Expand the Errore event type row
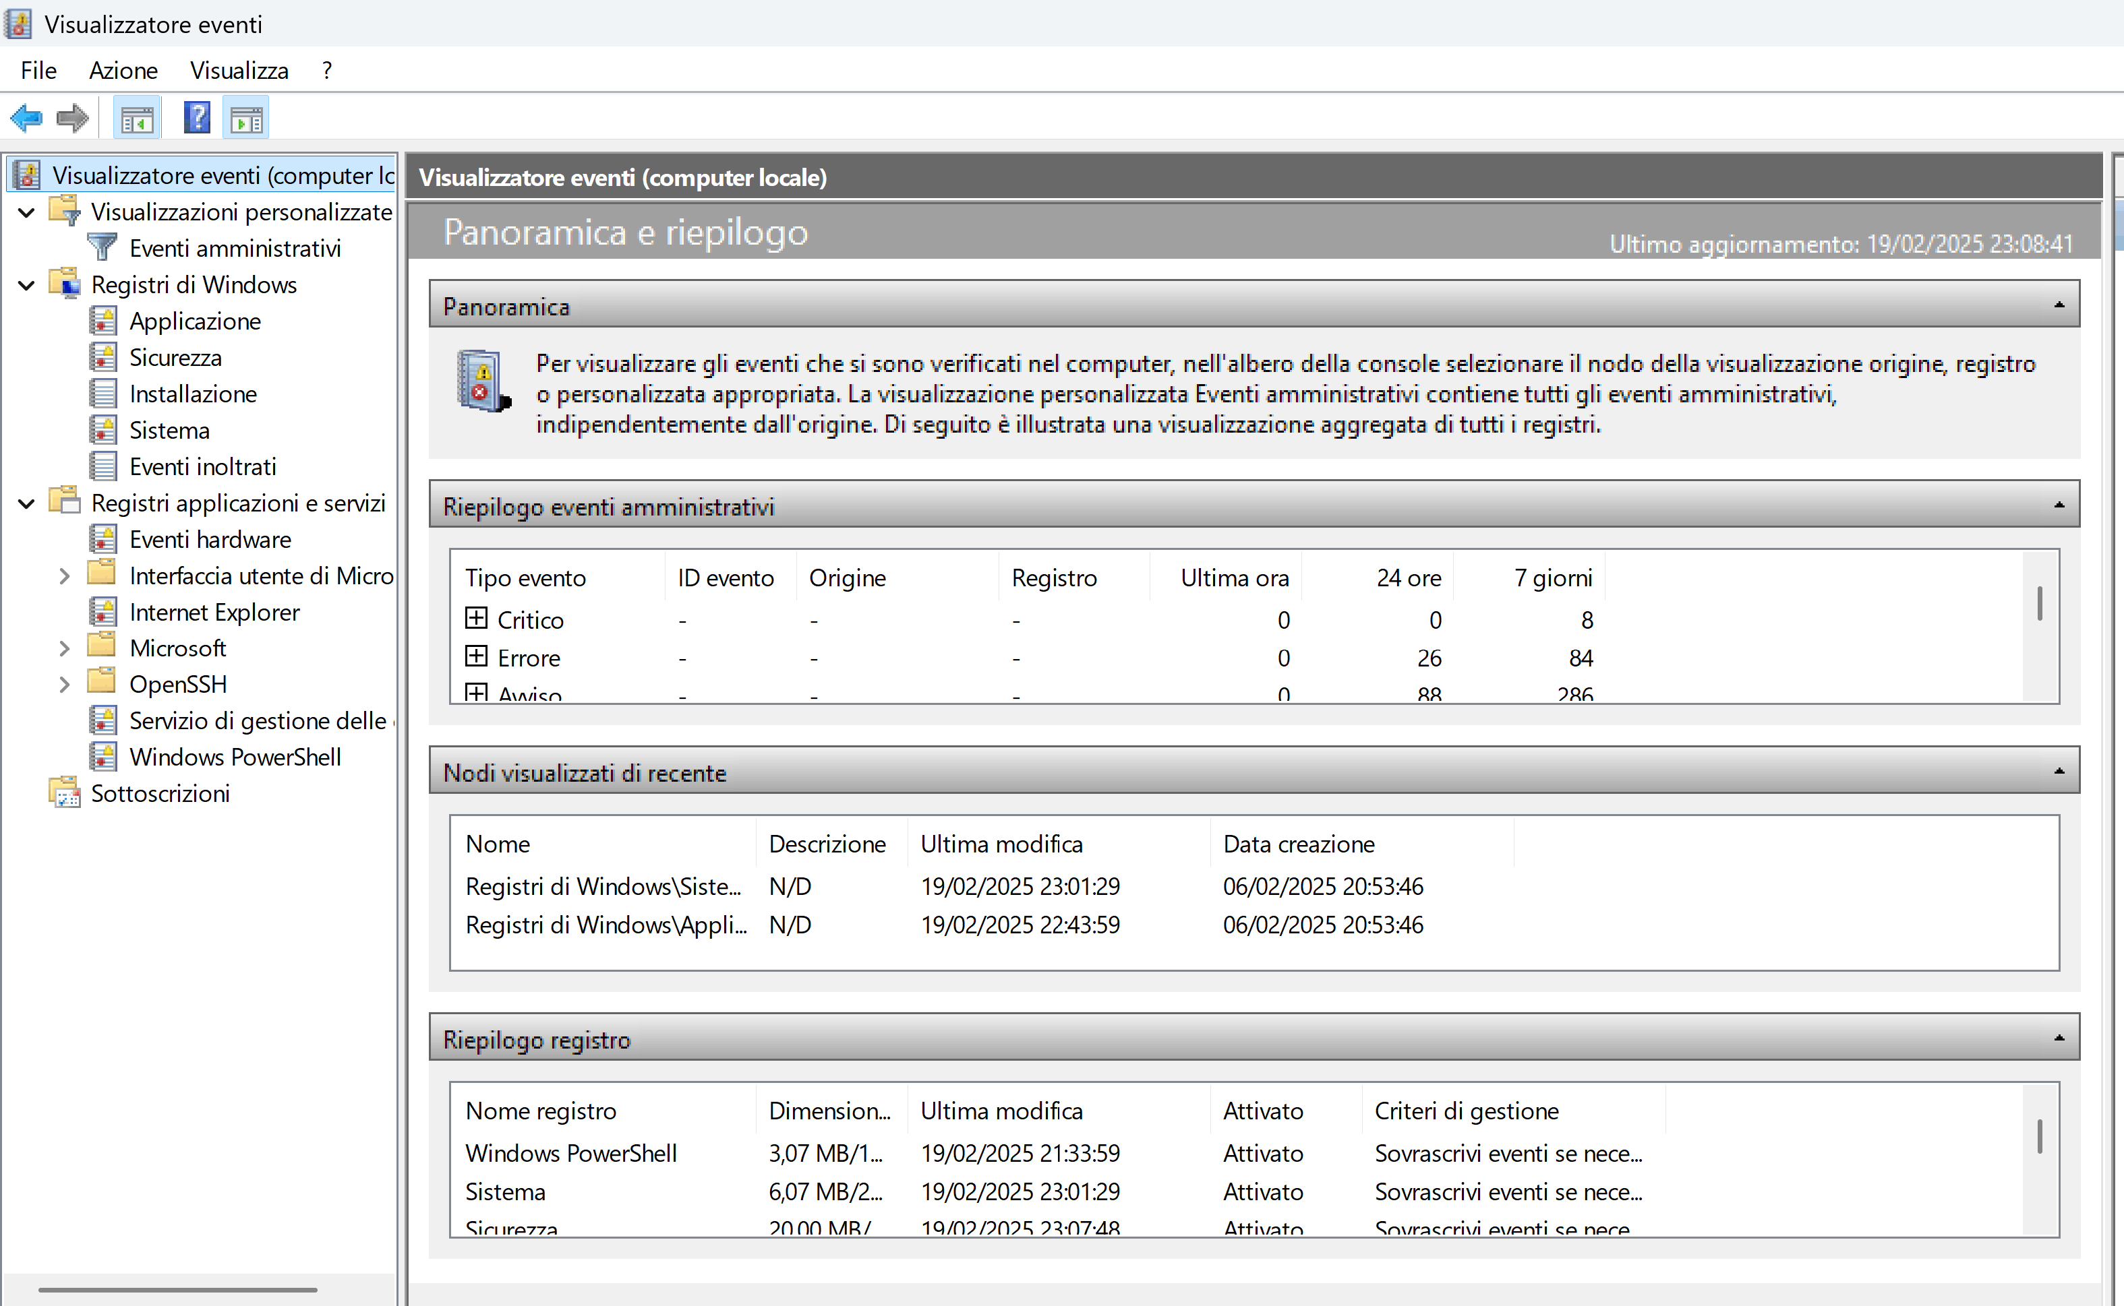Image resolution: width=2124 pixels, height=1306 pixels. pos(476,656)
